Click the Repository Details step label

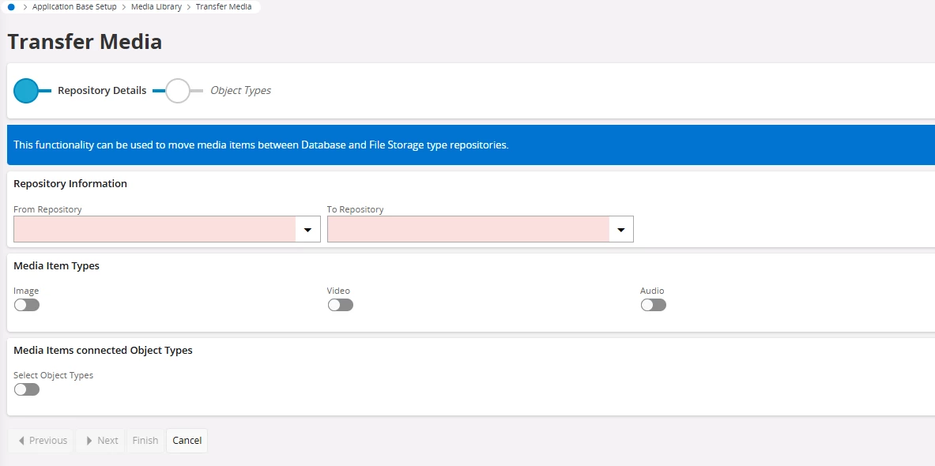(102, 91)
